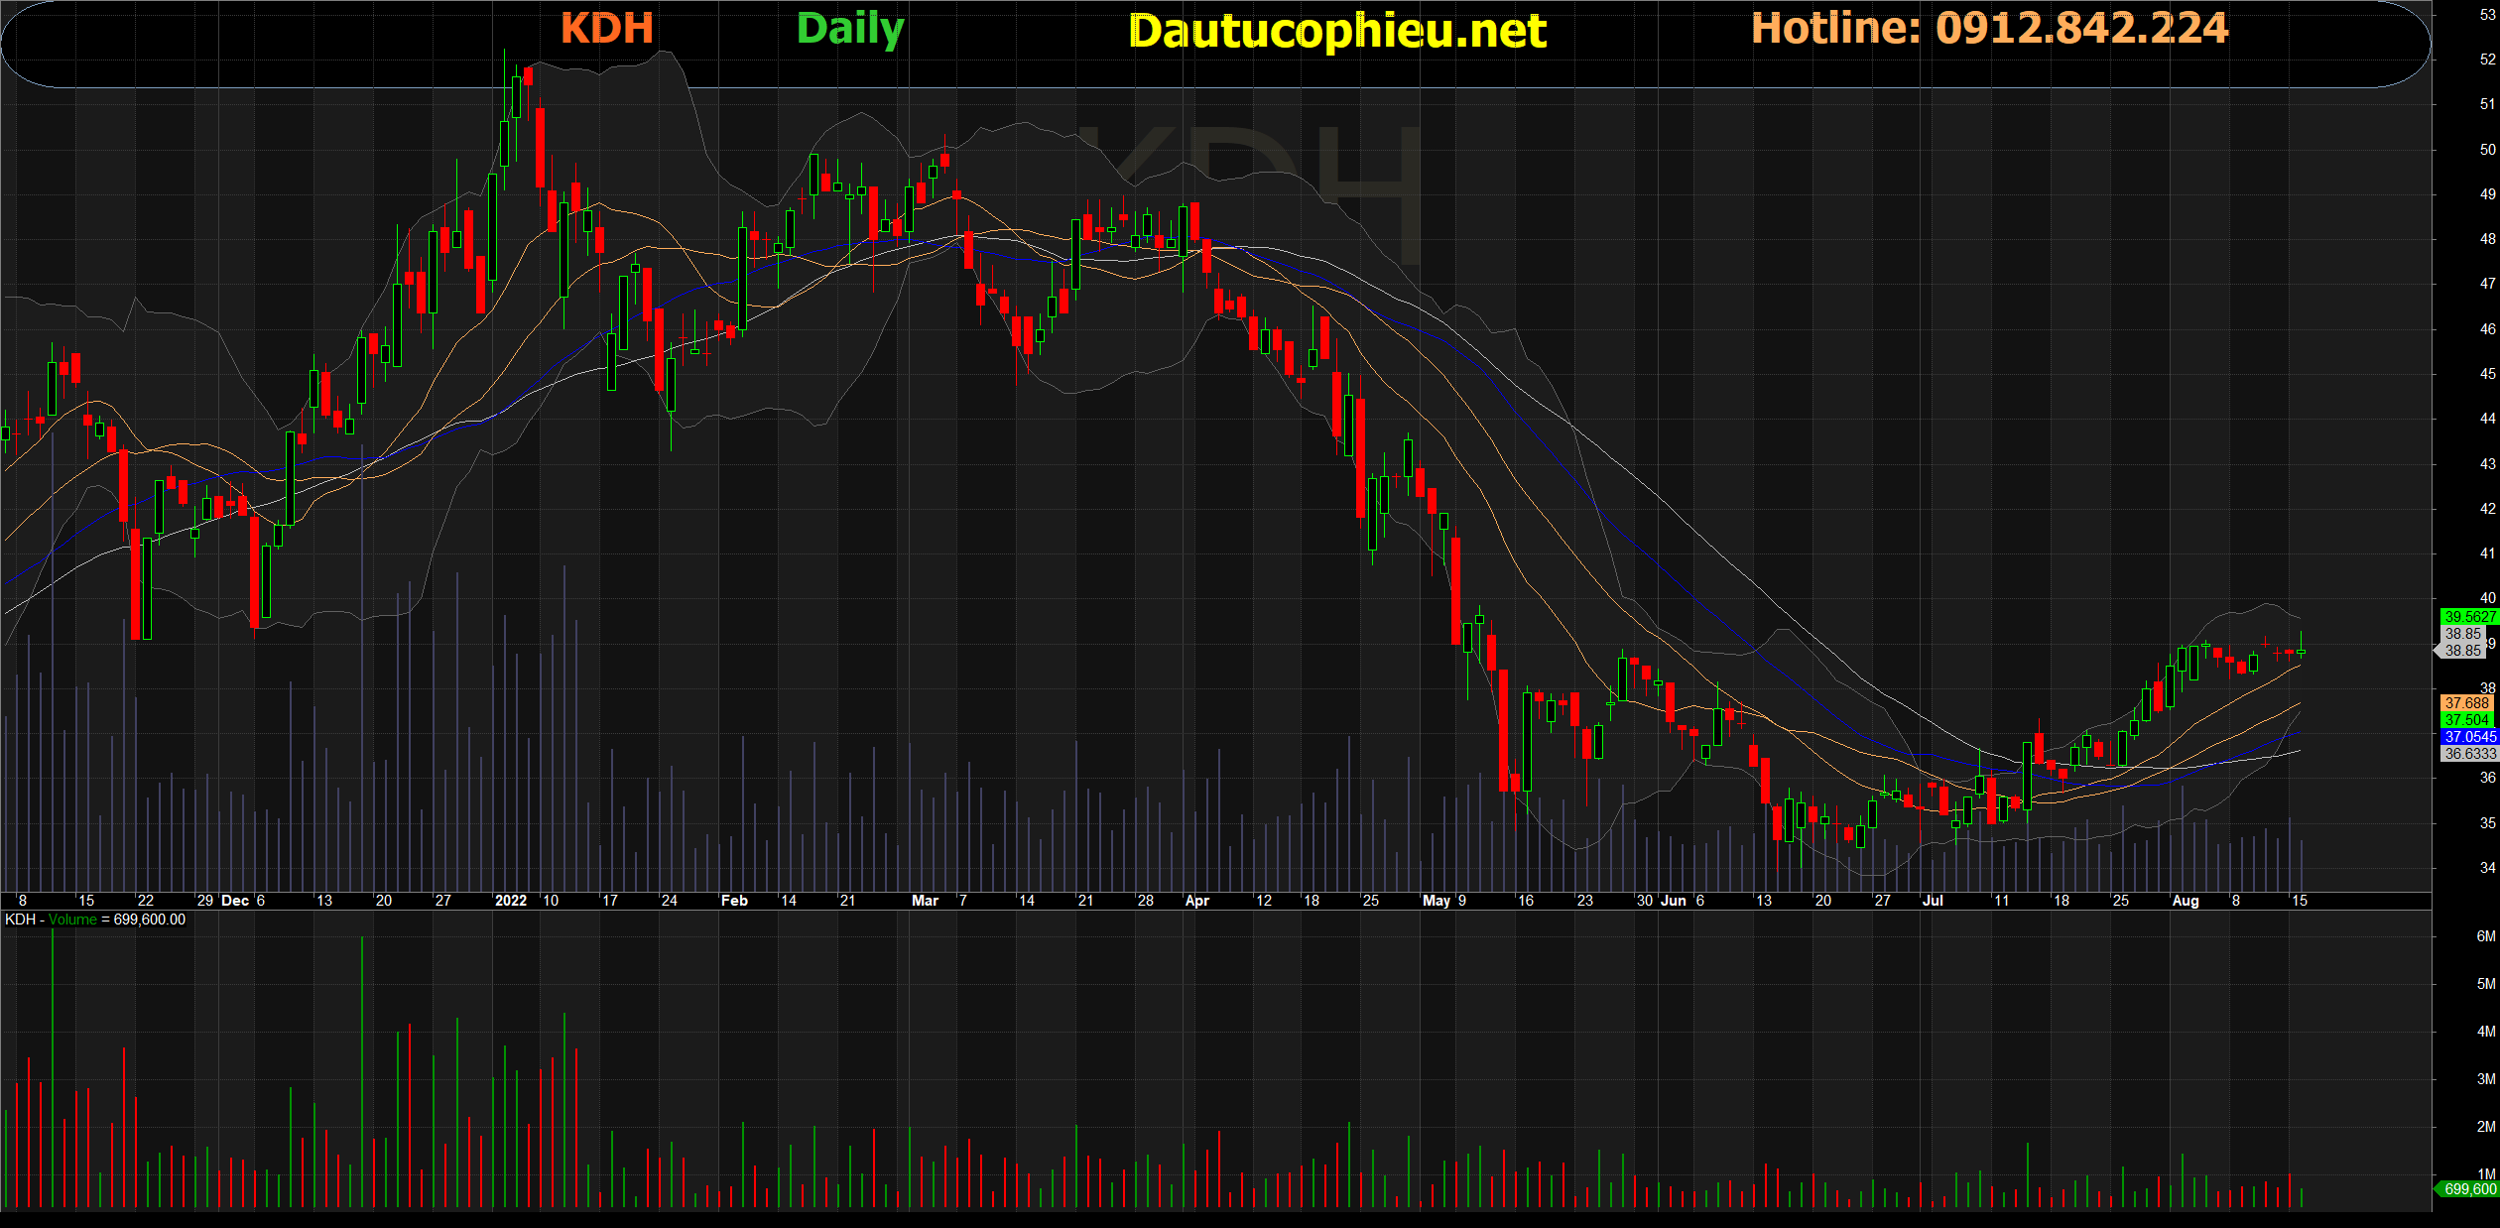Select the green 39.5627 price tag
The image size is (2500, 1228).
point(2469,617)
